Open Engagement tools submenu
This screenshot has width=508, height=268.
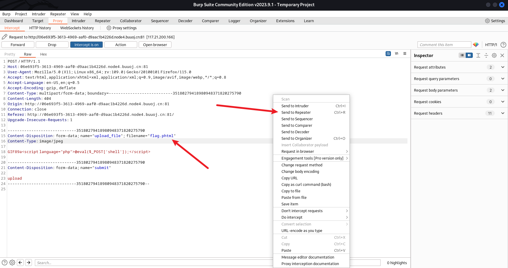pos(311,158)
